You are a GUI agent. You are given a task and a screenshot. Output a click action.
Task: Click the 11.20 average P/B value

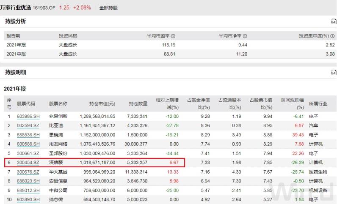point(242,54)
